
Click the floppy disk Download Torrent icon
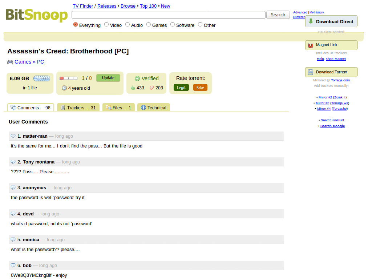[310, 72]
